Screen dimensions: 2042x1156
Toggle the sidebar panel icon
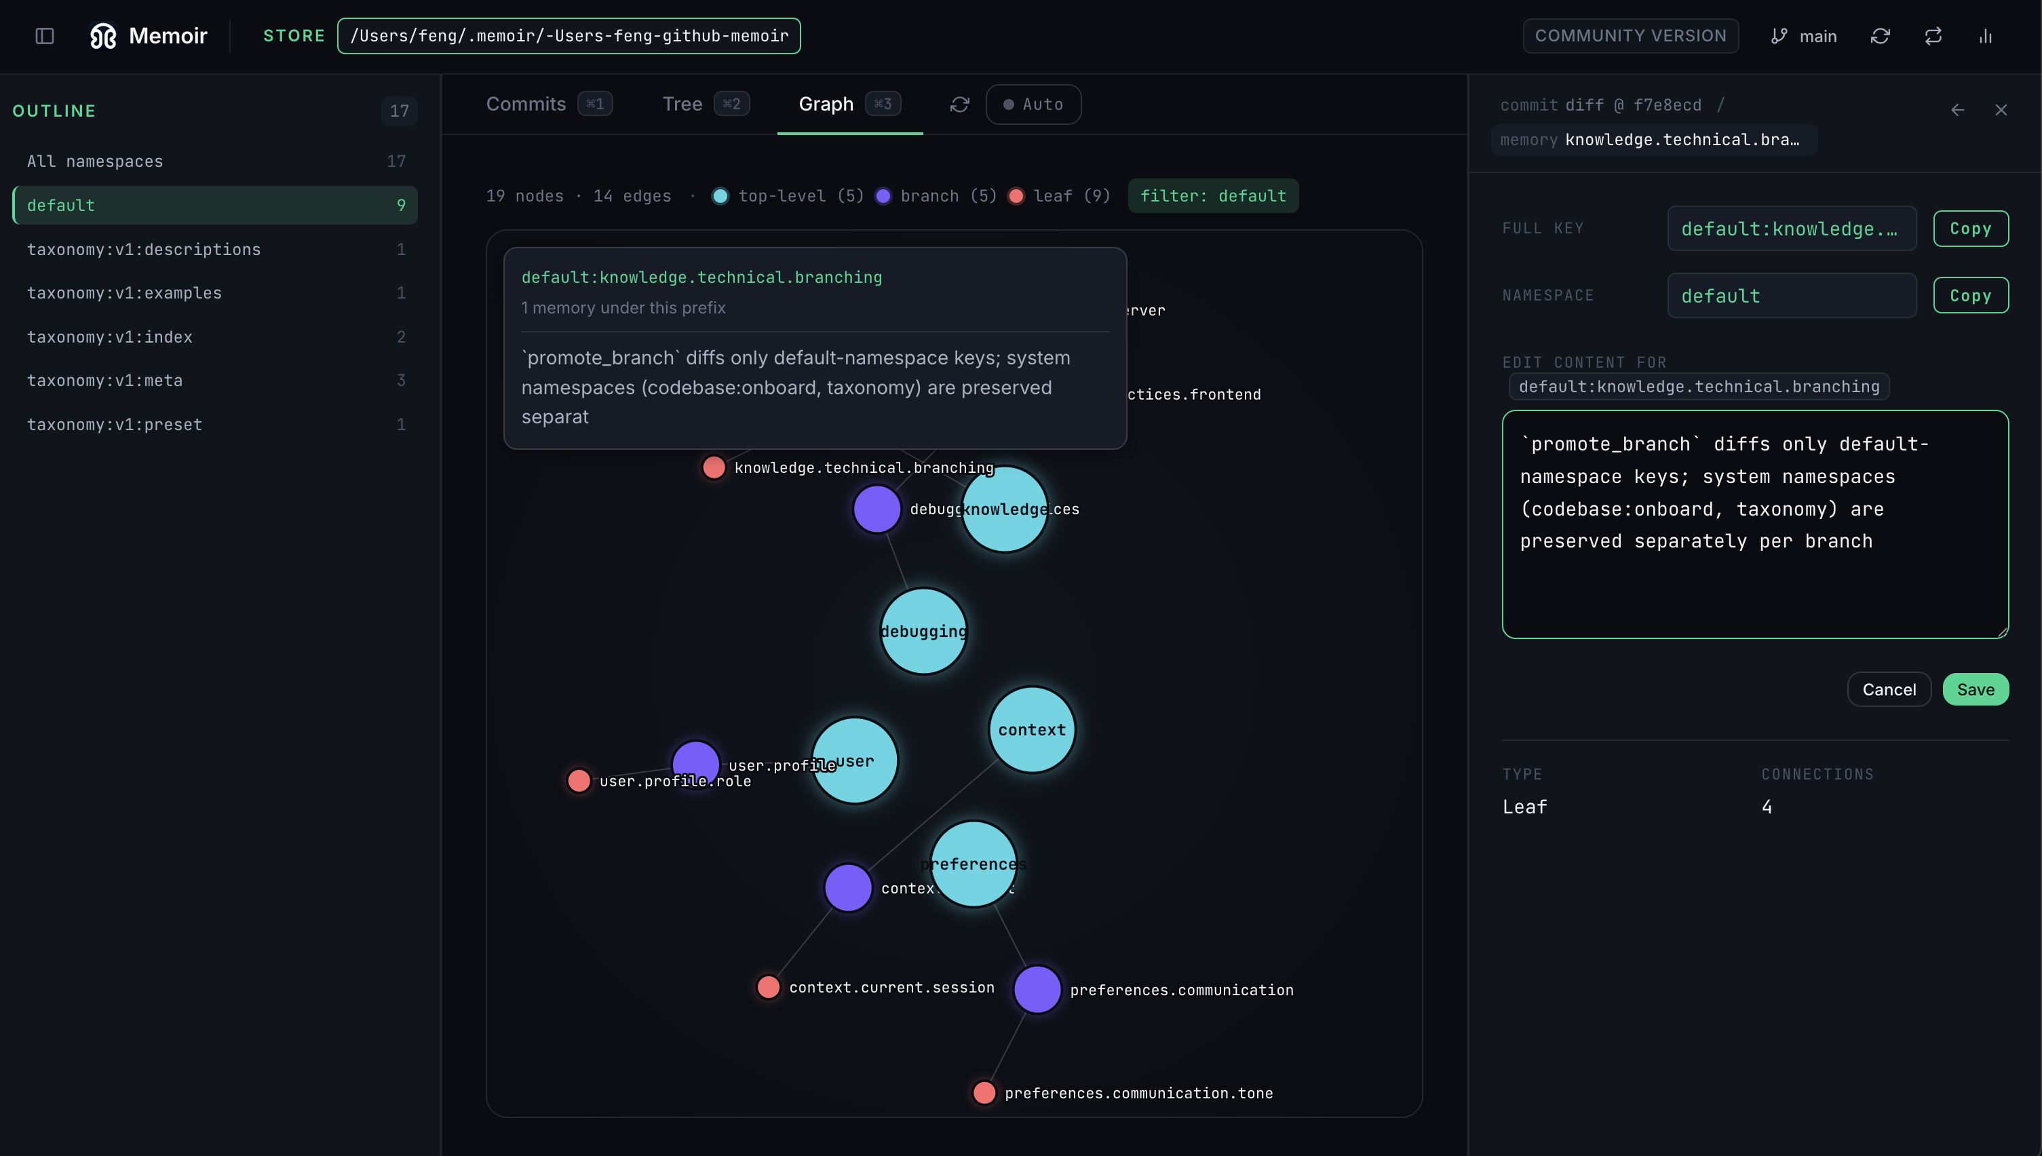tap(45, 36)
